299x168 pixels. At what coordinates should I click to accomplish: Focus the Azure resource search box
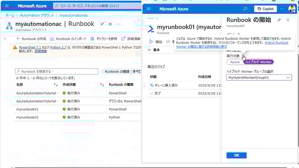pos(98,6)
